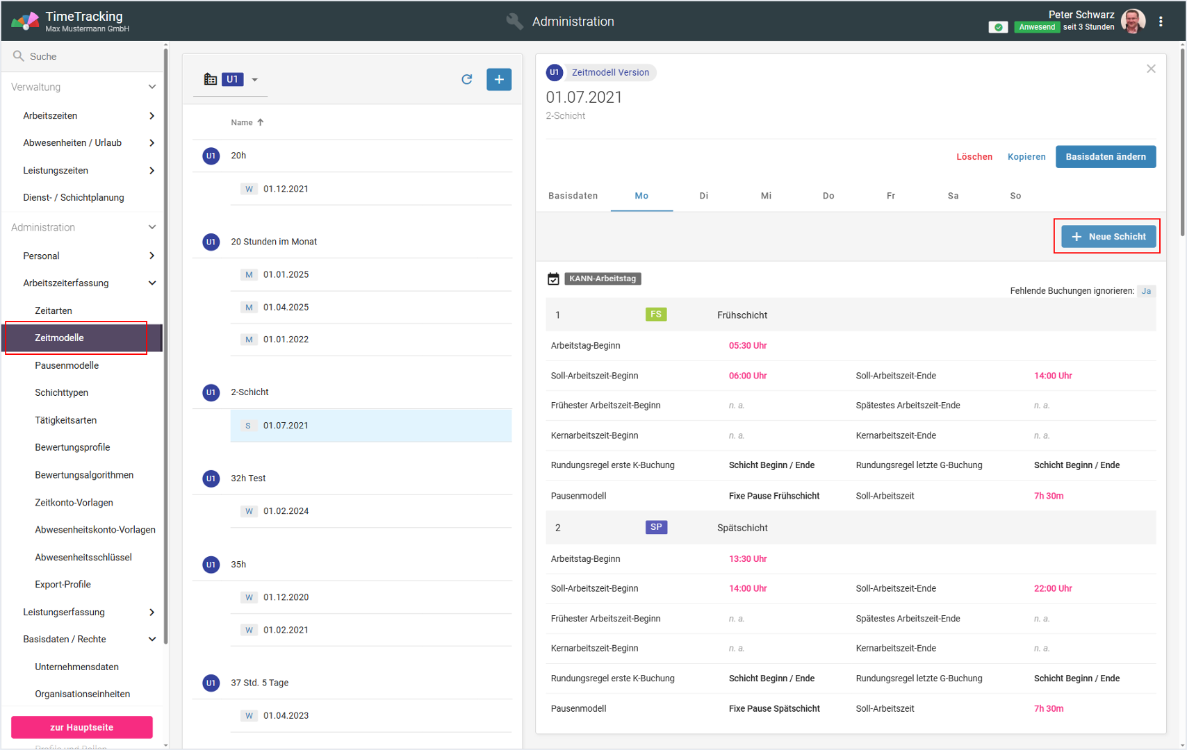Click the refresh icon in the list panel
This screenshot has height=750, width=1187.
[x=467, y=79]
